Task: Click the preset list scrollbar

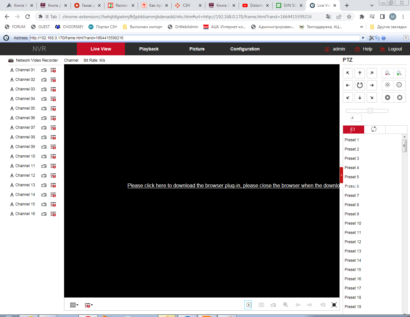Action: 405,145
